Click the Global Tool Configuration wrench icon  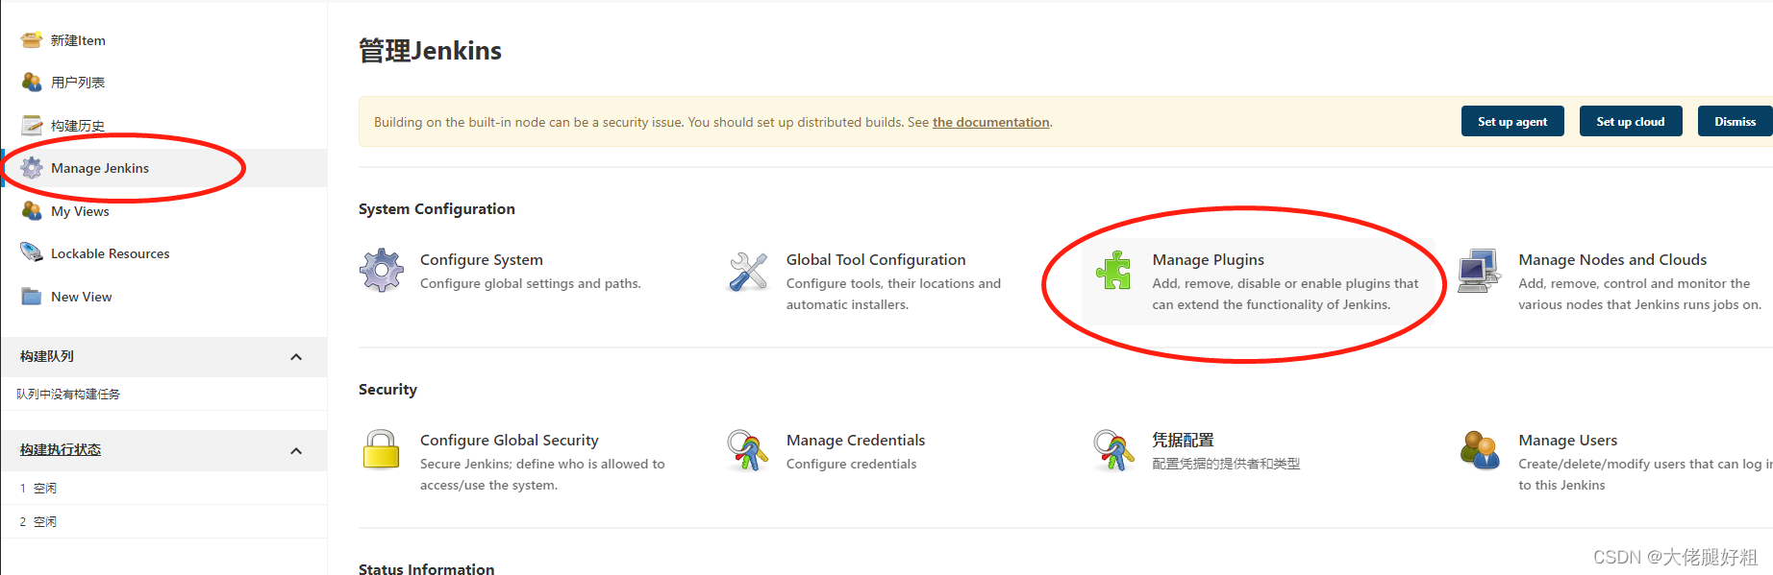[x=748, y=272]
